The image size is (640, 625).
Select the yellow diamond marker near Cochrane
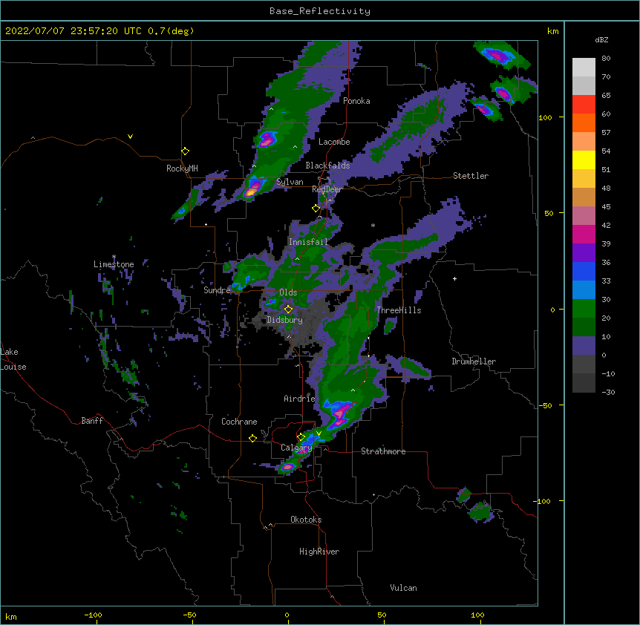252,438
